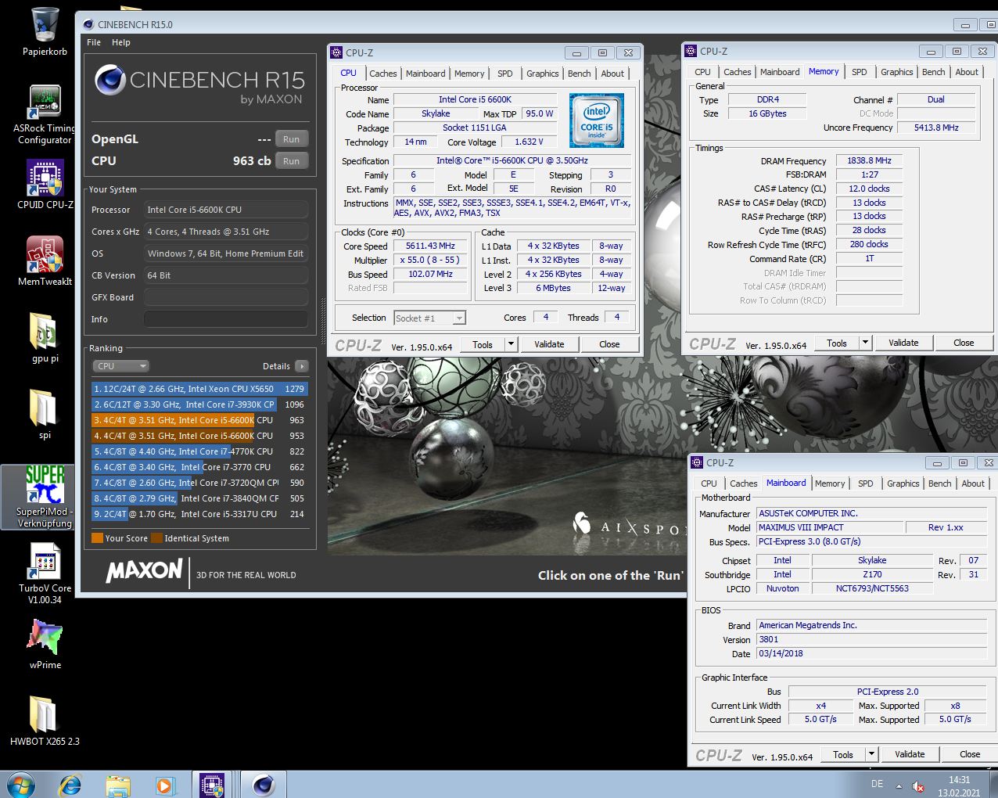Open Graphics tab in CPU-Z Memory window

coord(897,72)
